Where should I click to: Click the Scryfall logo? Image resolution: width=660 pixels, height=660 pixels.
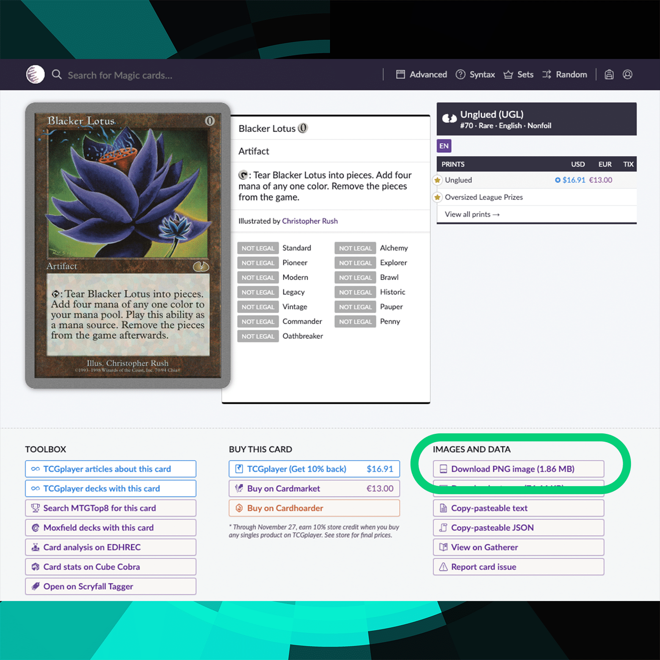[x=35, y=74]
